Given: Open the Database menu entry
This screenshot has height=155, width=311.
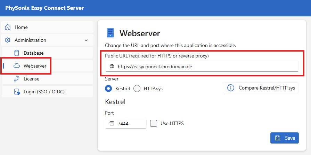Looking at the screenshot, I should point(47,53).
